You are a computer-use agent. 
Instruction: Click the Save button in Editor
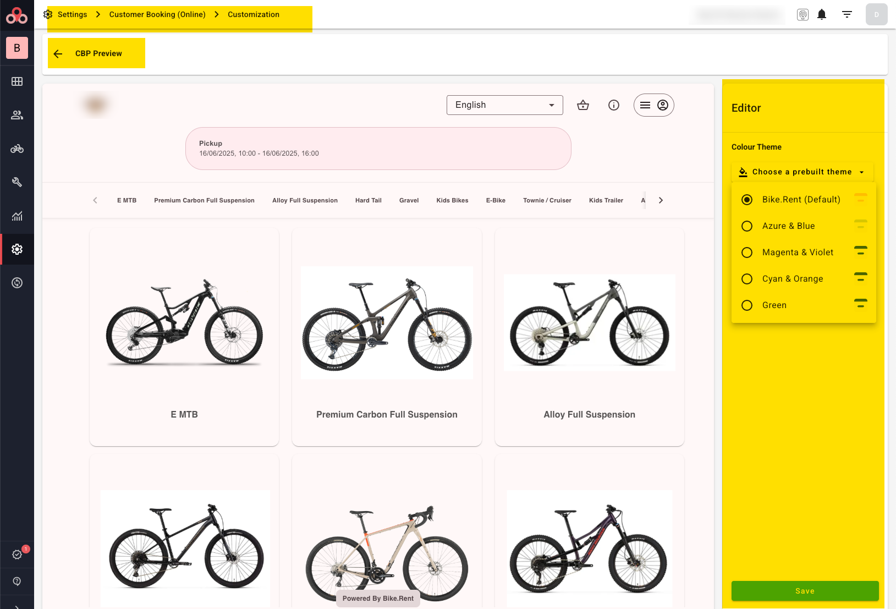click(x=805, y=591)
